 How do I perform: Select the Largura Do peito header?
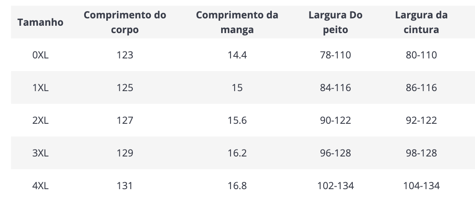pyautogui.click(x=335, y=22)
